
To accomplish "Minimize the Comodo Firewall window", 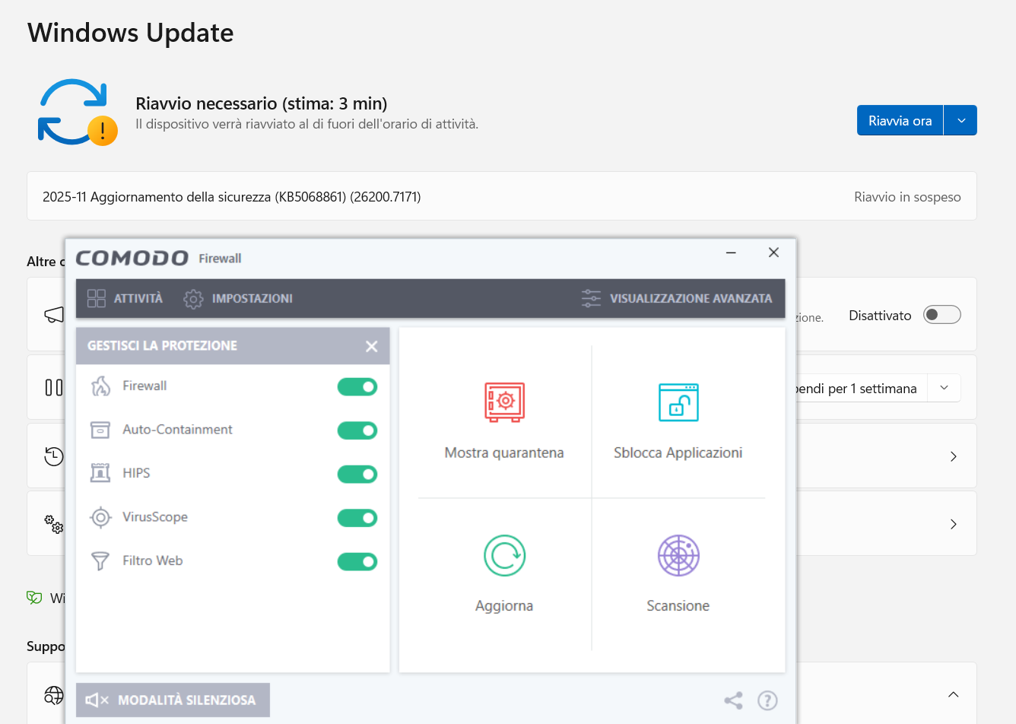I will point(731,252).
